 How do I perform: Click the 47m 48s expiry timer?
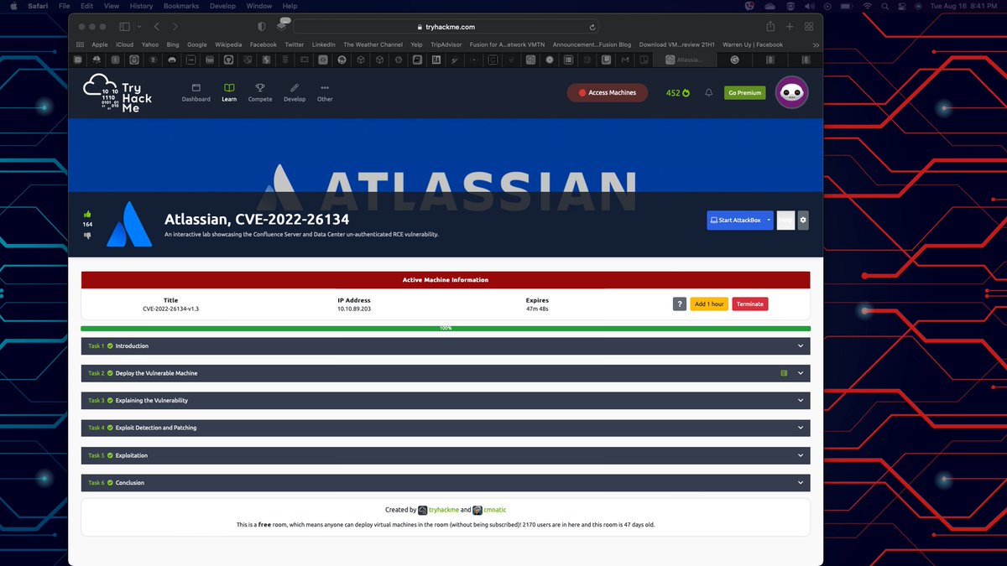pos(538,309)
